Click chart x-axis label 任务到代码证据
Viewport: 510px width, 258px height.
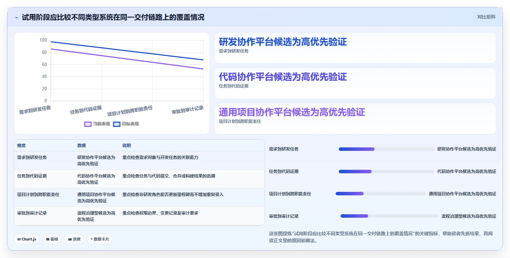click(86, 110)
